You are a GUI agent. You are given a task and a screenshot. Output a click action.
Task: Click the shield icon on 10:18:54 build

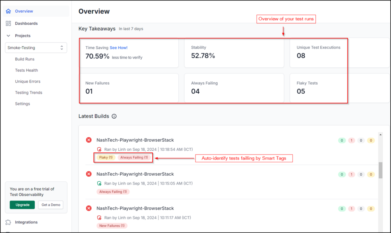99,149
